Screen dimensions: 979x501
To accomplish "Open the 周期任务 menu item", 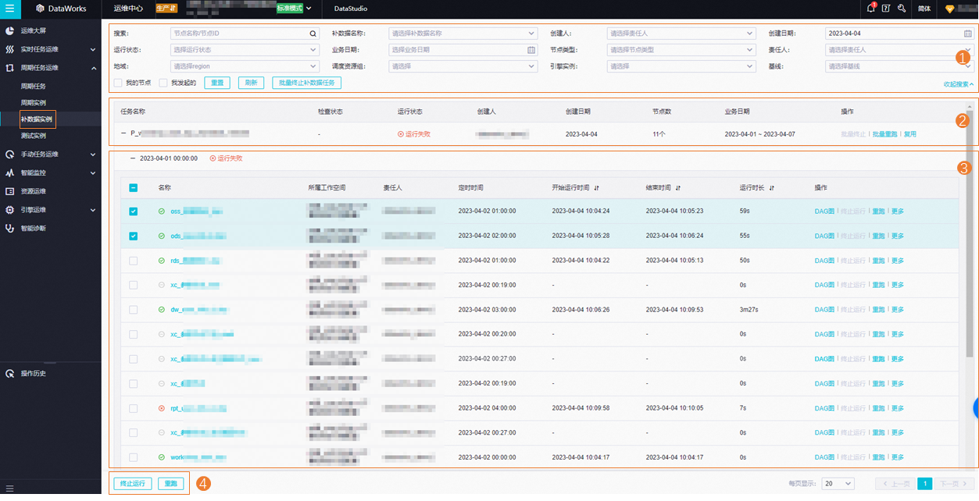I will [33, 86].
